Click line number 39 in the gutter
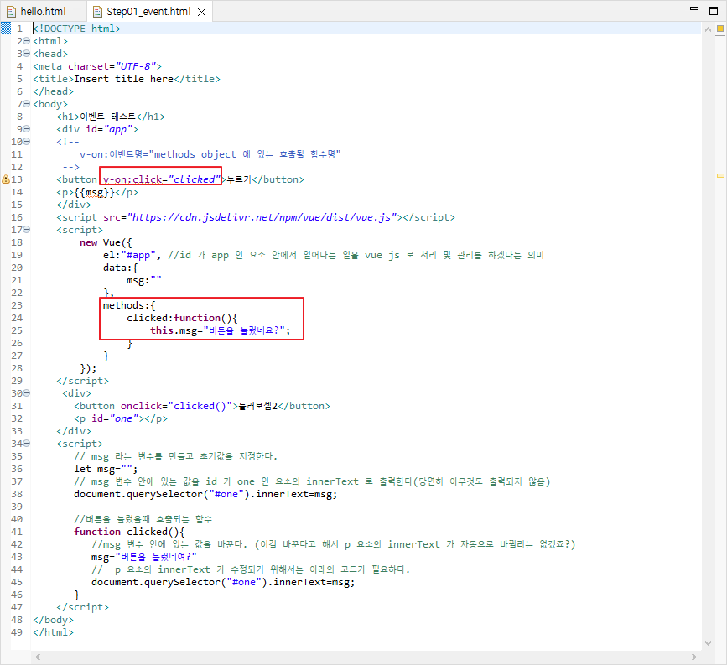 [17, 507]
